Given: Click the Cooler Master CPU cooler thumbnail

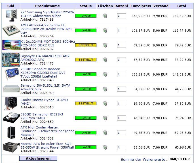Looking at the screenshot, I should point(11,103).
